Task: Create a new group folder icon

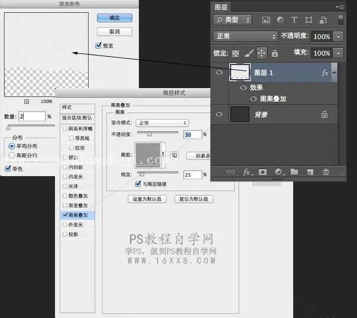Action: tap(294, 171)
